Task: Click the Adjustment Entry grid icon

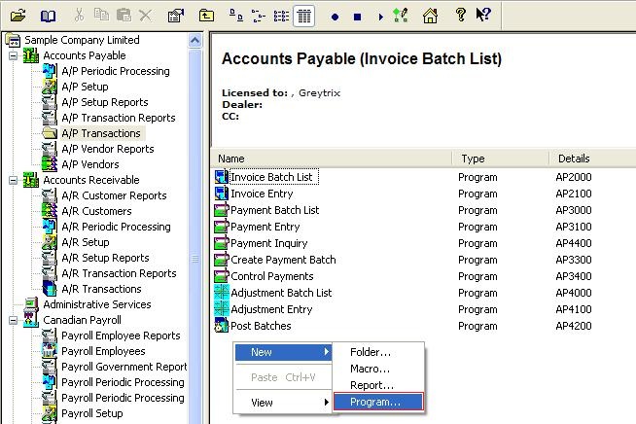Action: [x=222, y=309]
